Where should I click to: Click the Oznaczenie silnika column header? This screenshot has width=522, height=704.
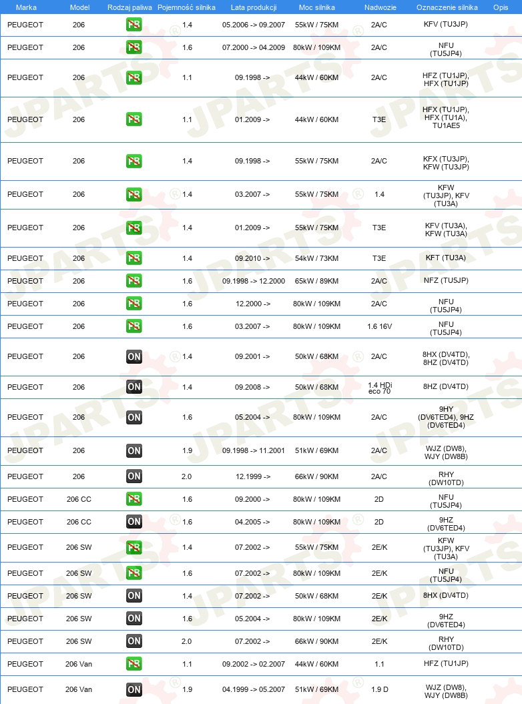pos(447,7)
